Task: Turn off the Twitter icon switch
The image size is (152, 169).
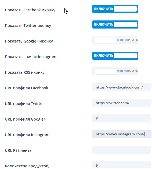Action: 115,24
